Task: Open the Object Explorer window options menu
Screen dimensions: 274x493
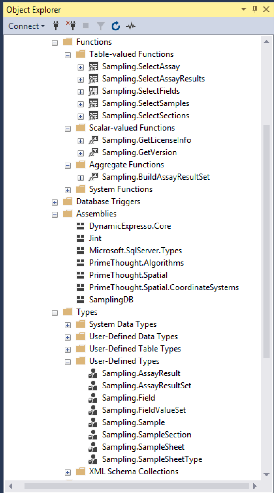Action: pyautogui.click(x=243, y=9)
